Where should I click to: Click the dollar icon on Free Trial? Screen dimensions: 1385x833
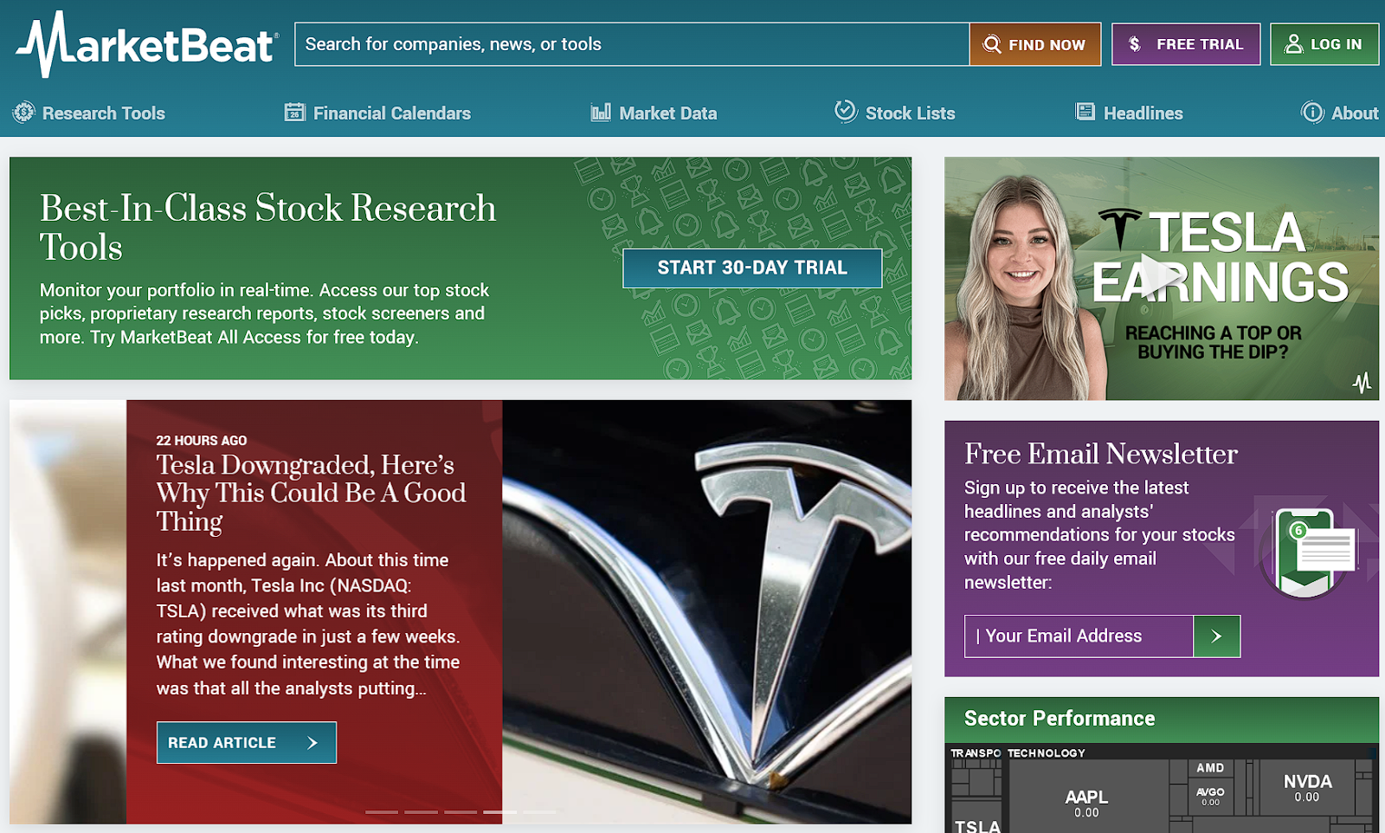coord(1135,44)
